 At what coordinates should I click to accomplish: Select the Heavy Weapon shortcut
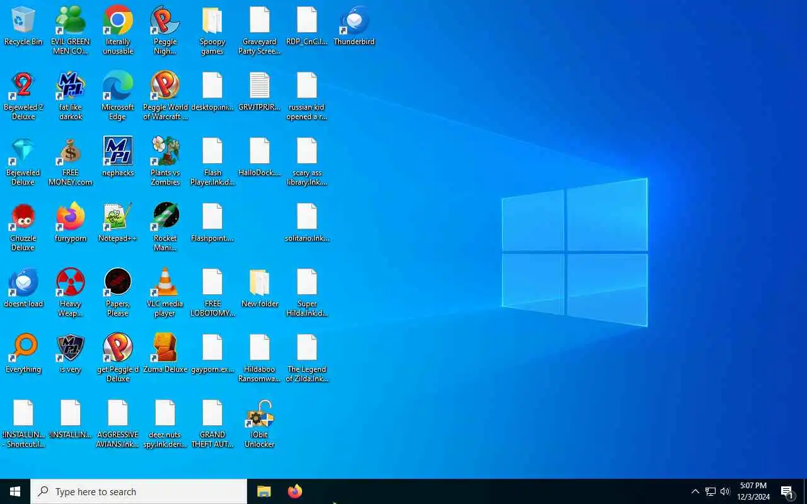[x=71, y=292]
